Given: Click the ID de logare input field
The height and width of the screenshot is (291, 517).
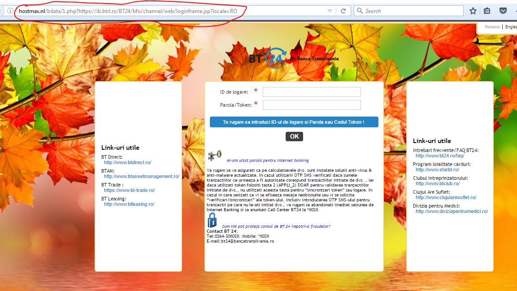Looking at the screenshot, I should click(x=312, y=92).
